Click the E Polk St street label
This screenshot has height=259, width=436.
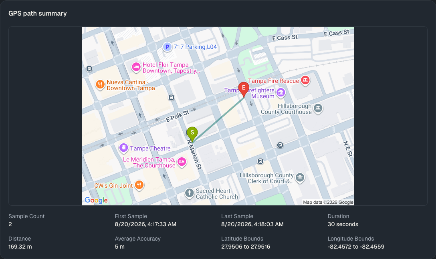(x=178, y=116)
